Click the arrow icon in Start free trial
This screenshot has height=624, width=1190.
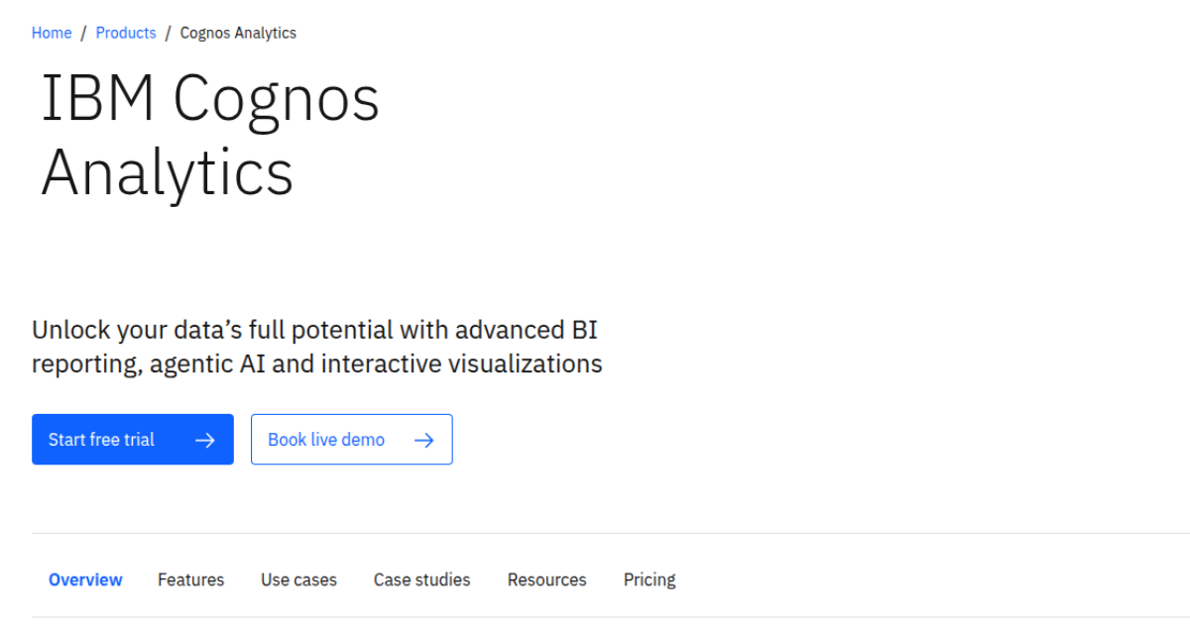point(205,440)
